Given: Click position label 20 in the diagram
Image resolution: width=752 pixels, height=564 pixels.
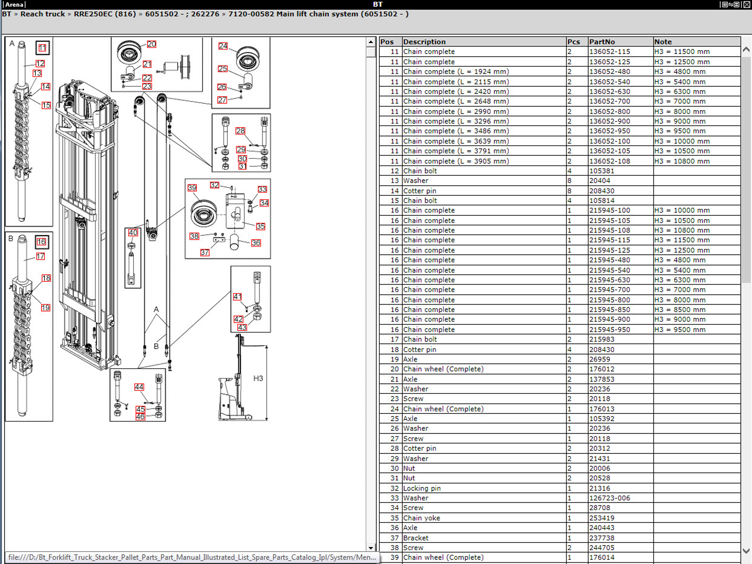Looking at the screenshot, I should click(x=152, y=44).
